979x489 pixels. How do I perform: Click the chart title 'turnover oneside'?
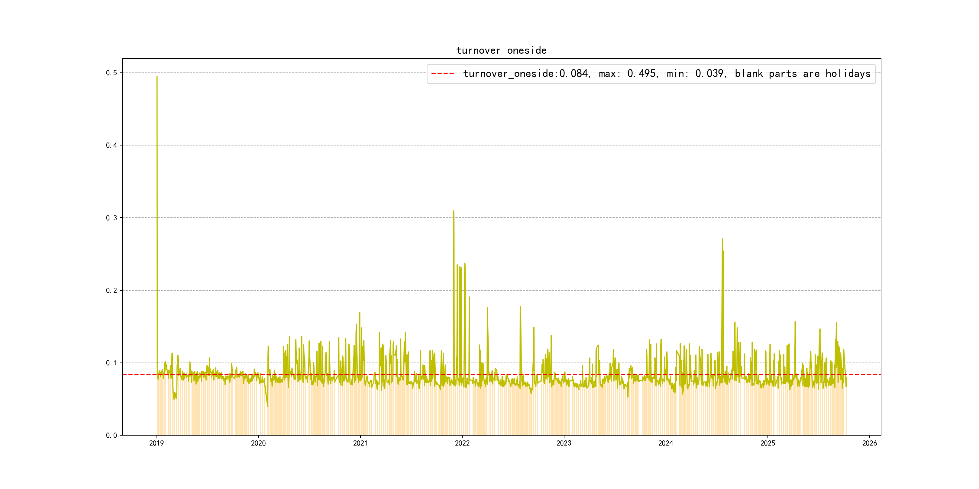(x=501, y=50)
